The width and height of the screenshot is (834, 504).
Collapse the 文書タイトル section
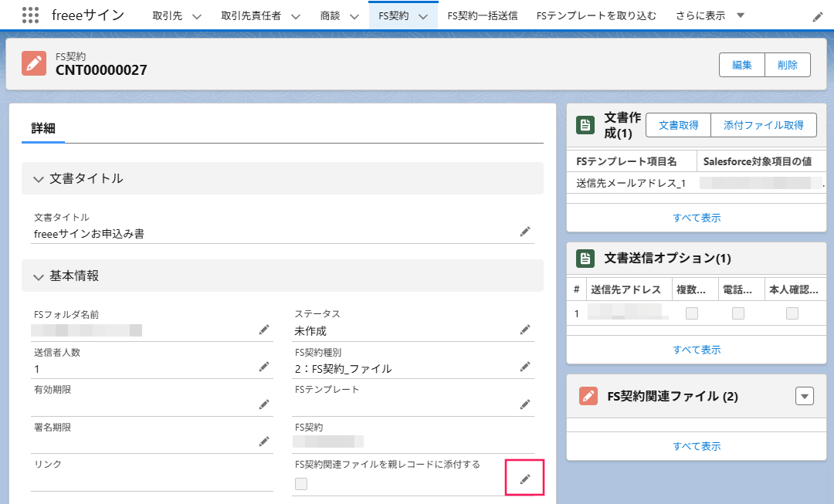tap(39, 179)
